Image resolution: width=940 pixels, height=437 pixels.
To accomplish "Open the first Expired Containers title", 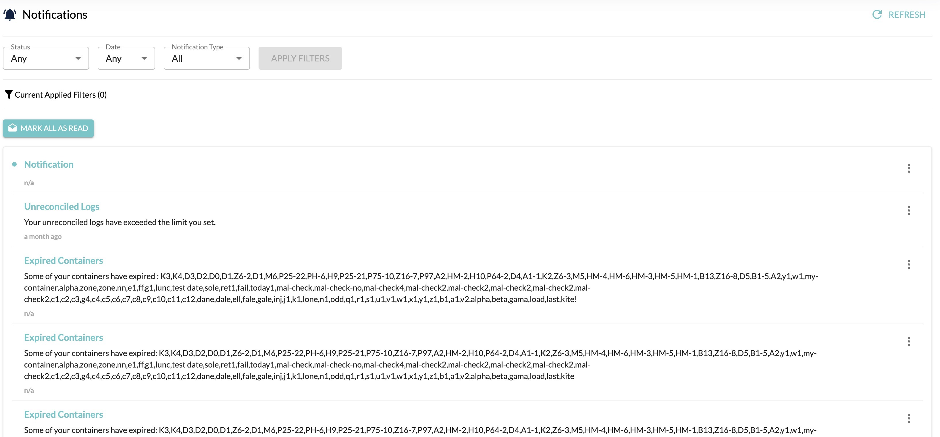I will [x=63, y=261].
